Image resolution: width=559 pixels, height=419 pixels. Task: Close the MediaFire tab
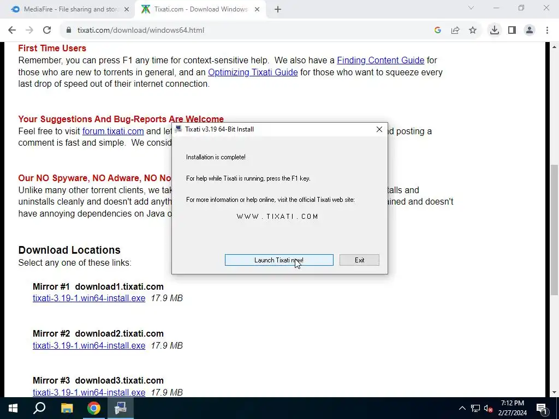127,10
